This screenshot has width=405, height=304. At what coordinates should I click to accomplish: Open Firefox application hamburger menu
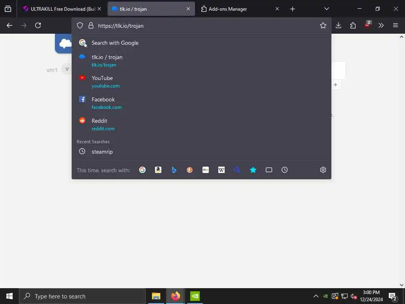(396, 25)
